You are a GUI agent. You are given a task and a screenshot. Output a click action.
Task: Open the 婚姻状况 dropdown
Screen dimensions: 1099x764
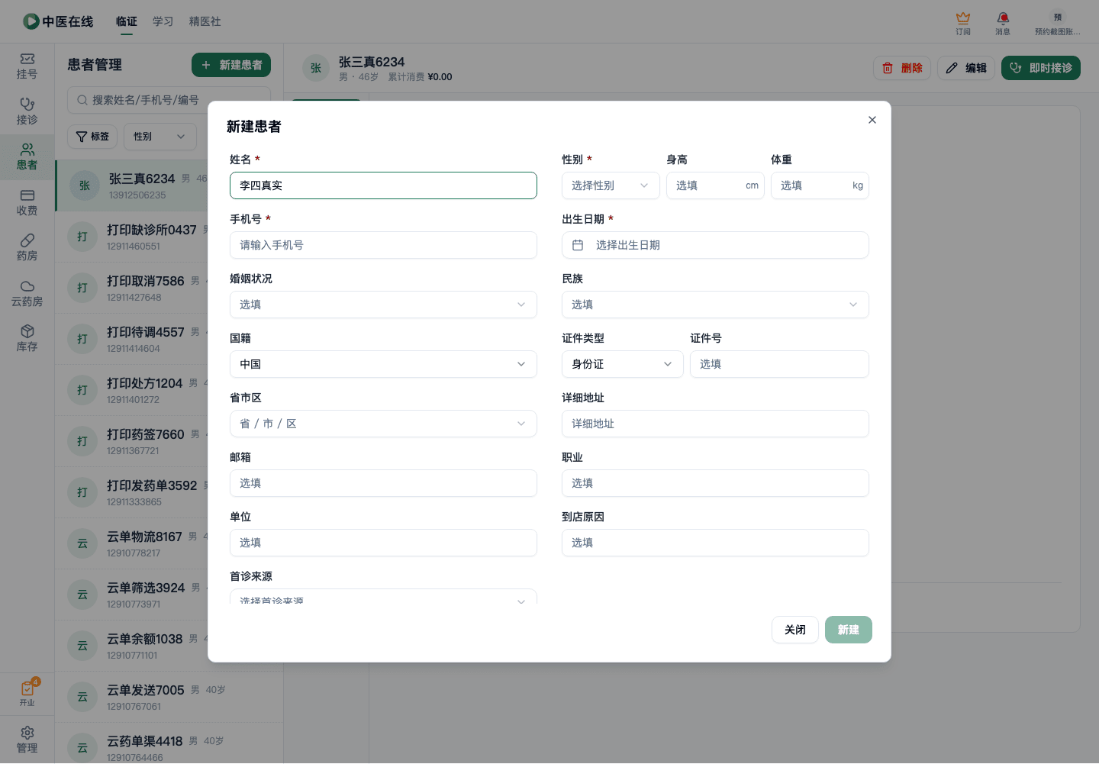tap(383, 305)
